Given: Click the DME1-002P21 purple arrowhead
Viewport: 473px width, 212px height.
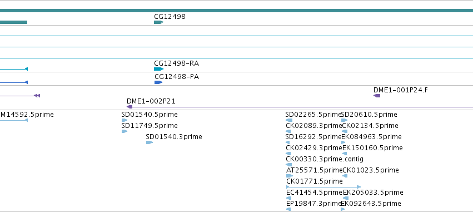Looking at the screenshot, I should tap(130, 107).
